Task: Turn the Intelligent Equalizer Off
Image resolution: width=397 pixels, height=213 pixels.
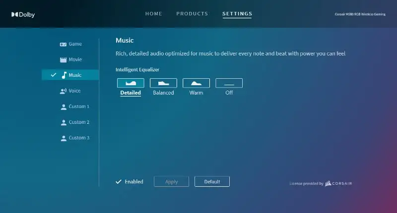Action: coord(229,83)
